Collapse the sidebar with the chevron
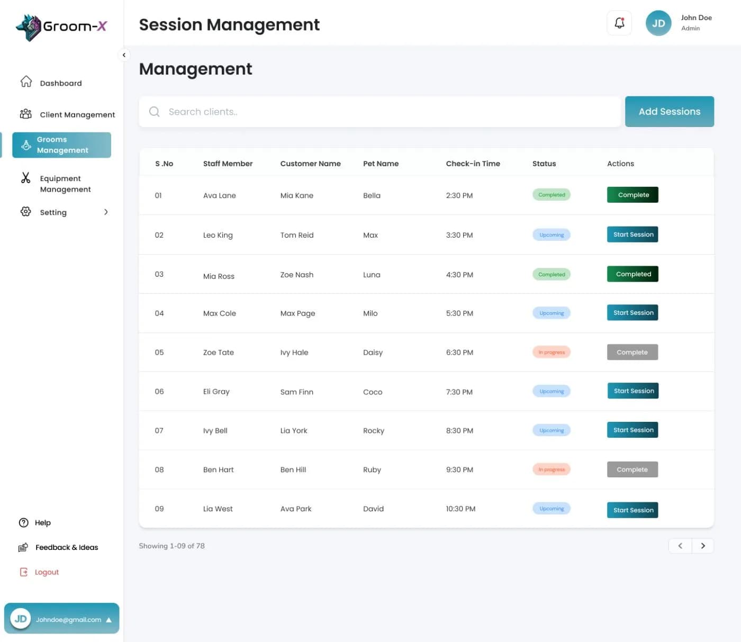 124,55
